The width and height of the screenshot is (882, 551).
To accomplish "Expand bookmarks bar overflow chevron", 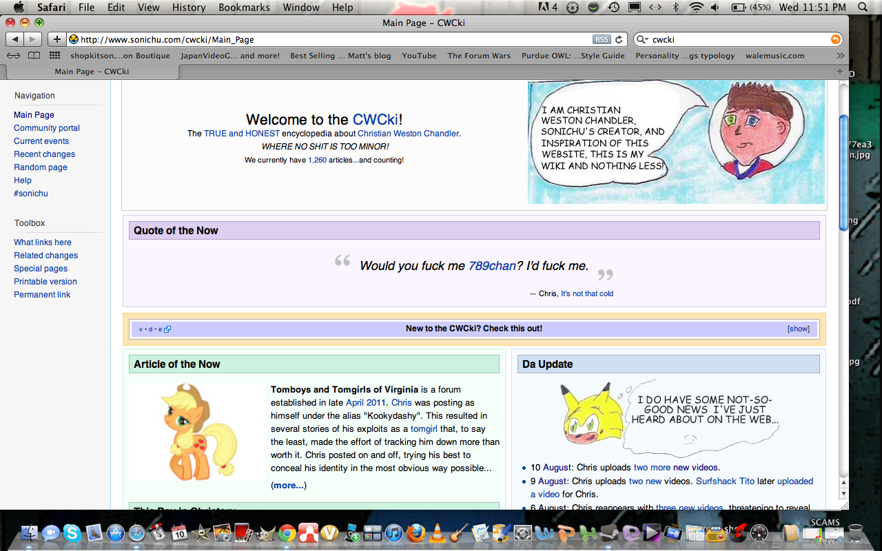I will click(x=840, y=56).
